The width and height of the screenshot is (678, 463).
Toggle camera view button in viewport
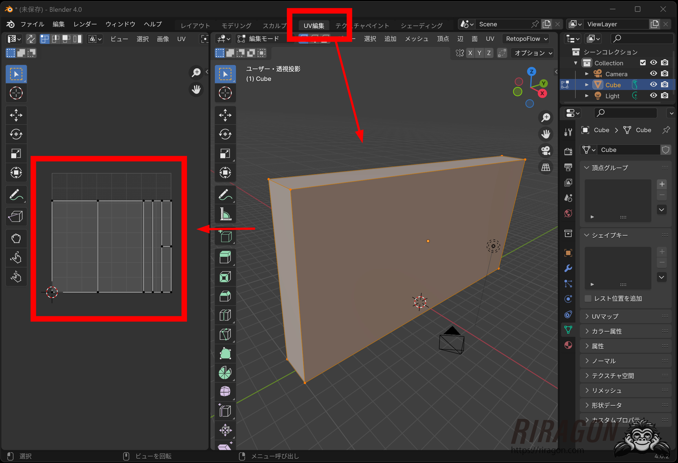point(545,151)
